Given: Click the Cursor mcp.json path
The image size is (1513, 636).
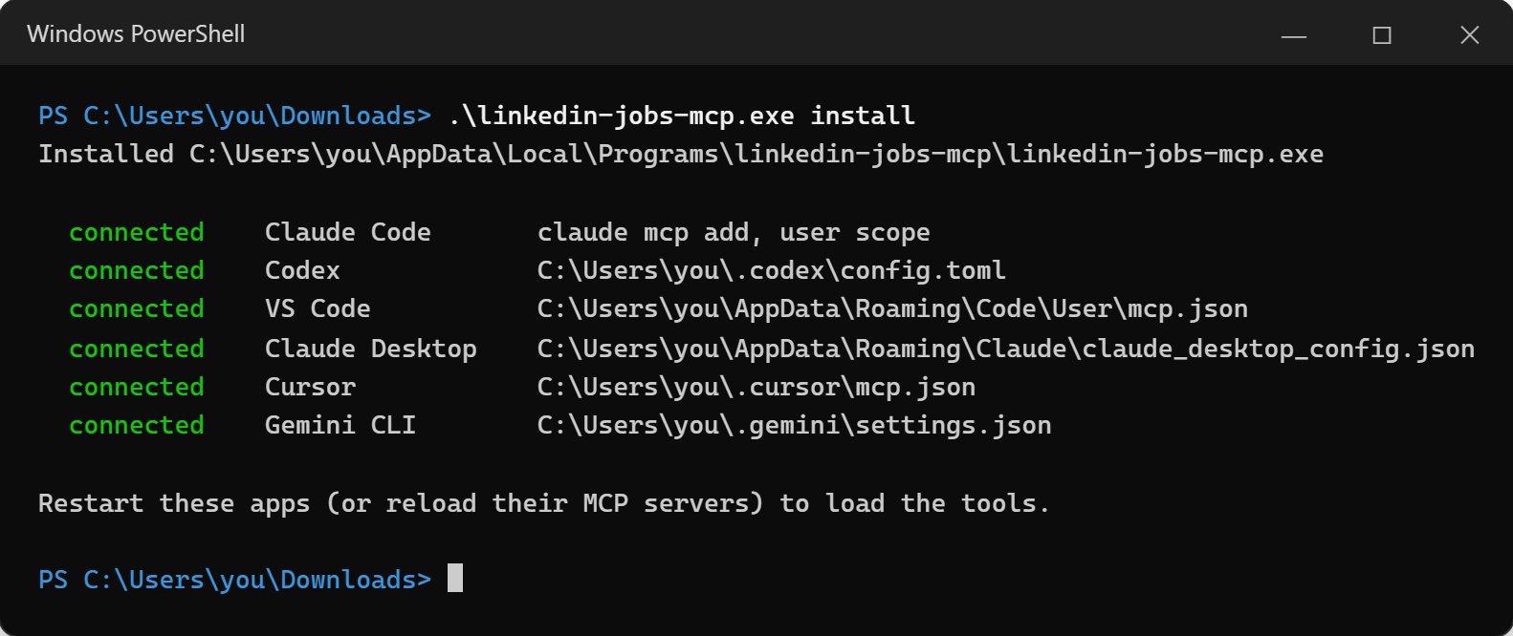Looking at the screenshot, I should click(756, 387).
